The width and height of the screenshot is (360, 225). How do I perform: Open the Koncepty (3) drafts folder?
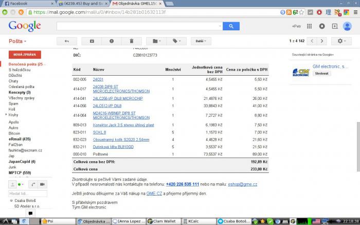(20, 92)
